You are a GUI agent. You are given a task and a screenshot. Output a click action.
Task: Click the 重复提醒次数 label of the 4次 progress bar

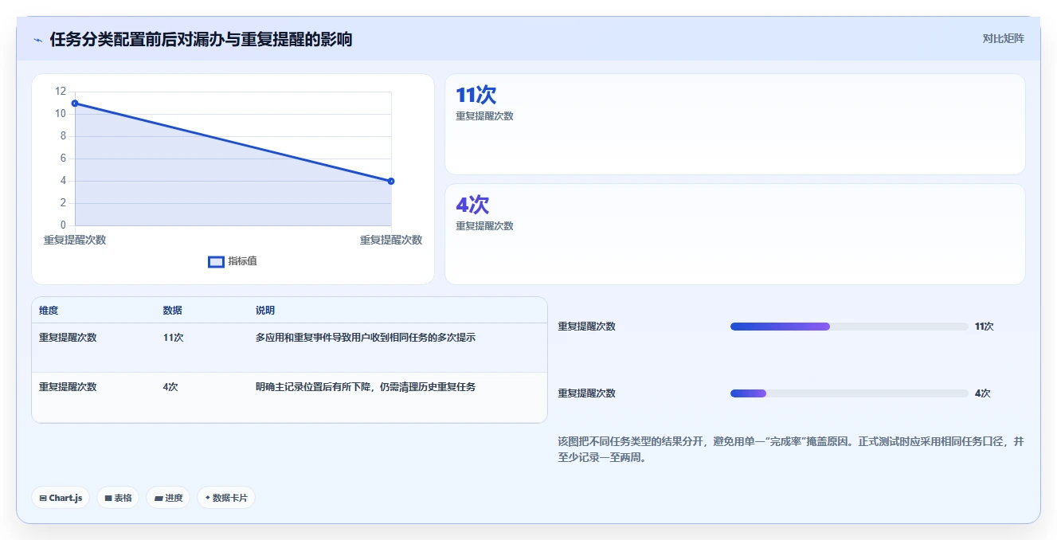point(586,393)
